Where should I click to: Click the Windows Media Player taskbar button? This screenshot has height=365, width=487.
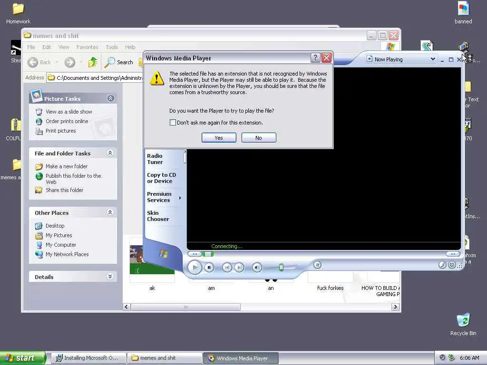pyautogui.click(x=241, y=358)
